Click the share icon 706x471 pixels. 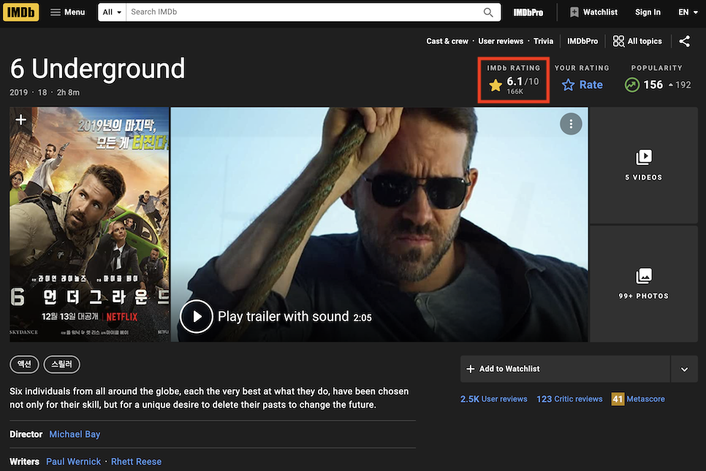pos(684,41)
